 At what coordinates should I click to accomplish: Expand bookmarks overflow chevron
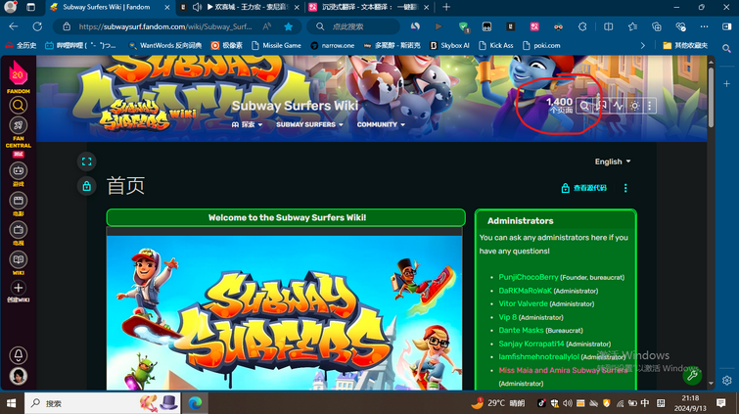point(643,45)
